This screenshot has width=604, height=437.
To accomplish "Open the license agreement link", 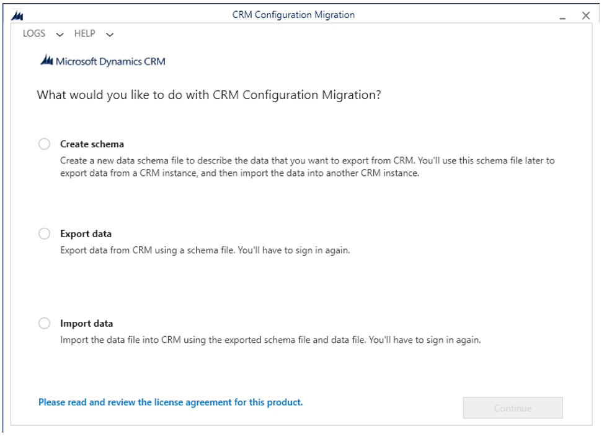I will pyautogui.click(x=171, y=402).
